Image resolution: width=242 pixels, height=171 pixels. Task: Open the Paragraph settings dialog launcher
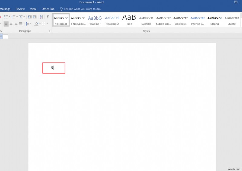pyautogui.click(x=49, y=31)
